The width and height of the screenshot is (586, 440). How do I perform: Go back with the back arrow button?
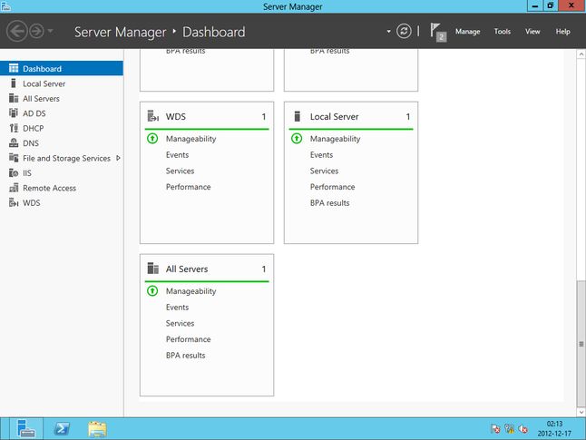[17, 31]
